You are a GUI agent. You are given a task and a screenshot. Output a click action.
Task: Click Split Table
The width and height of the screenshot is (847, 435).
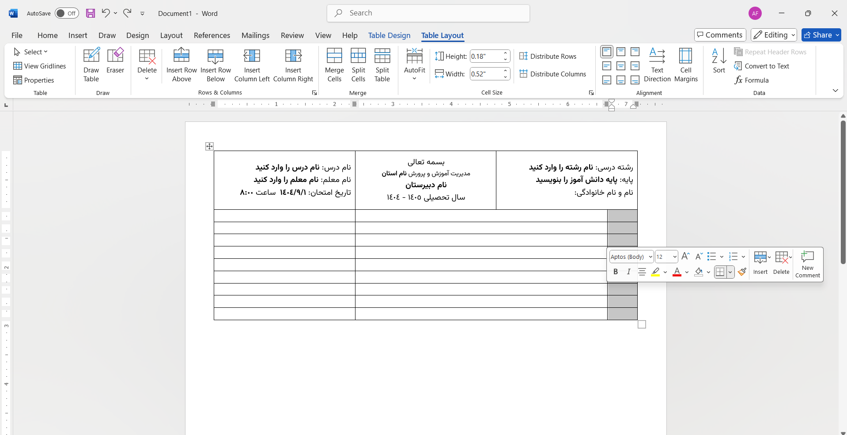[382, 65]
